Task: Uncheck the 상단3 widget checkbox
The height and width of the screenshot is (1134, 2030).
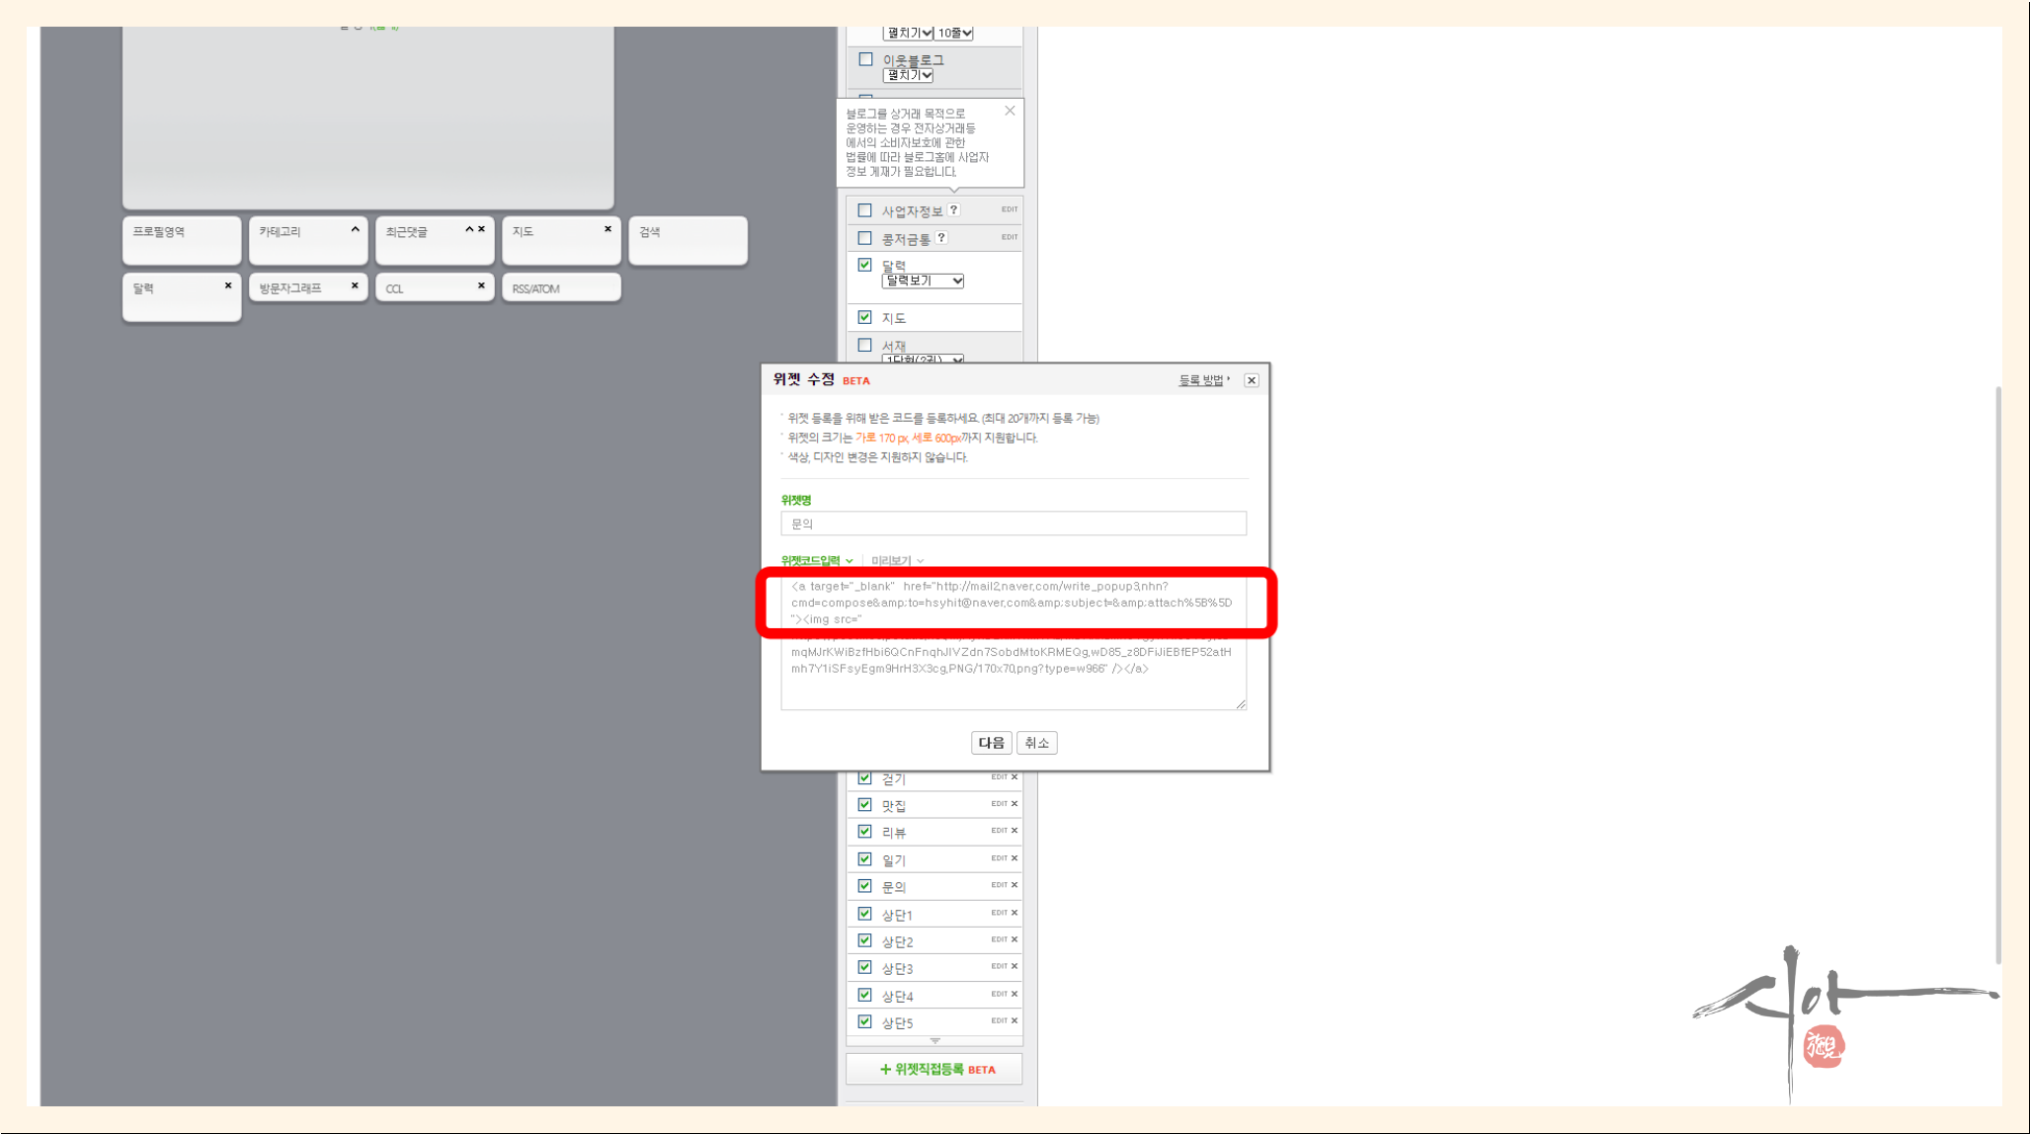Action: (x=865, y=967)
